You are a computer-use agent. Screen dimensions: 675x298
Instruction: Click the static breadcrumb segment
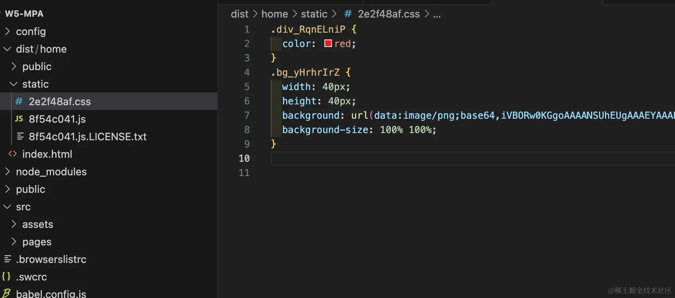pos(314,14)
